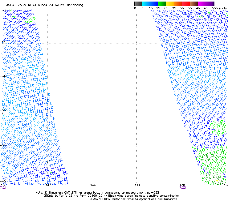
Task: Click the purple "7:24" swath time label
Action: (3, 188)
